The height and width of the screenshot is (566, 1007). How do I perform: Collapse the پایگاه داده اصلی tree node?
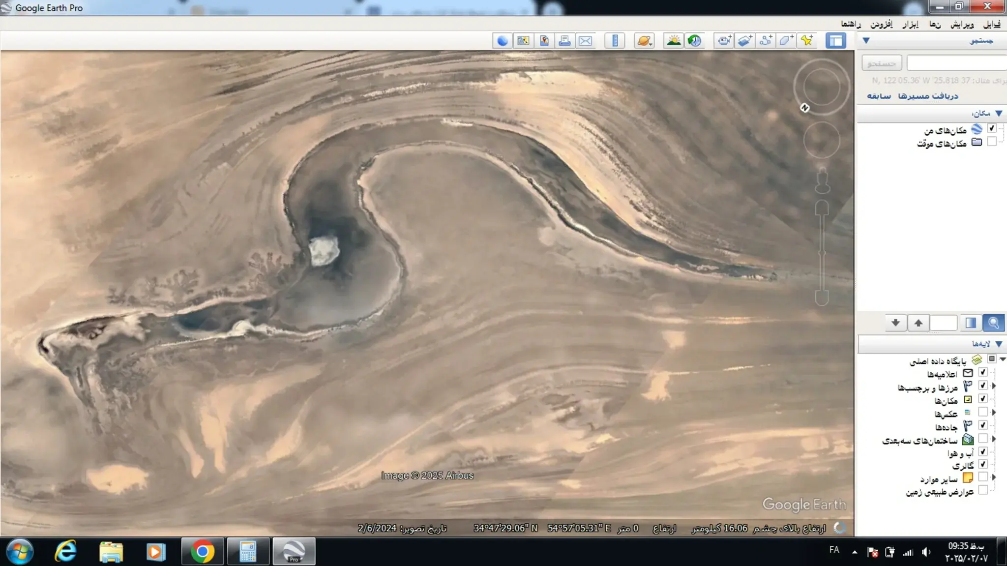pos(1003,359)
